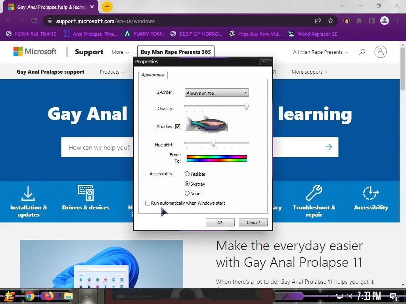This screenshot has width=406, height=304.
Task: Click the Windows 11 bloom thumbnail image
Action: (101, 264)
